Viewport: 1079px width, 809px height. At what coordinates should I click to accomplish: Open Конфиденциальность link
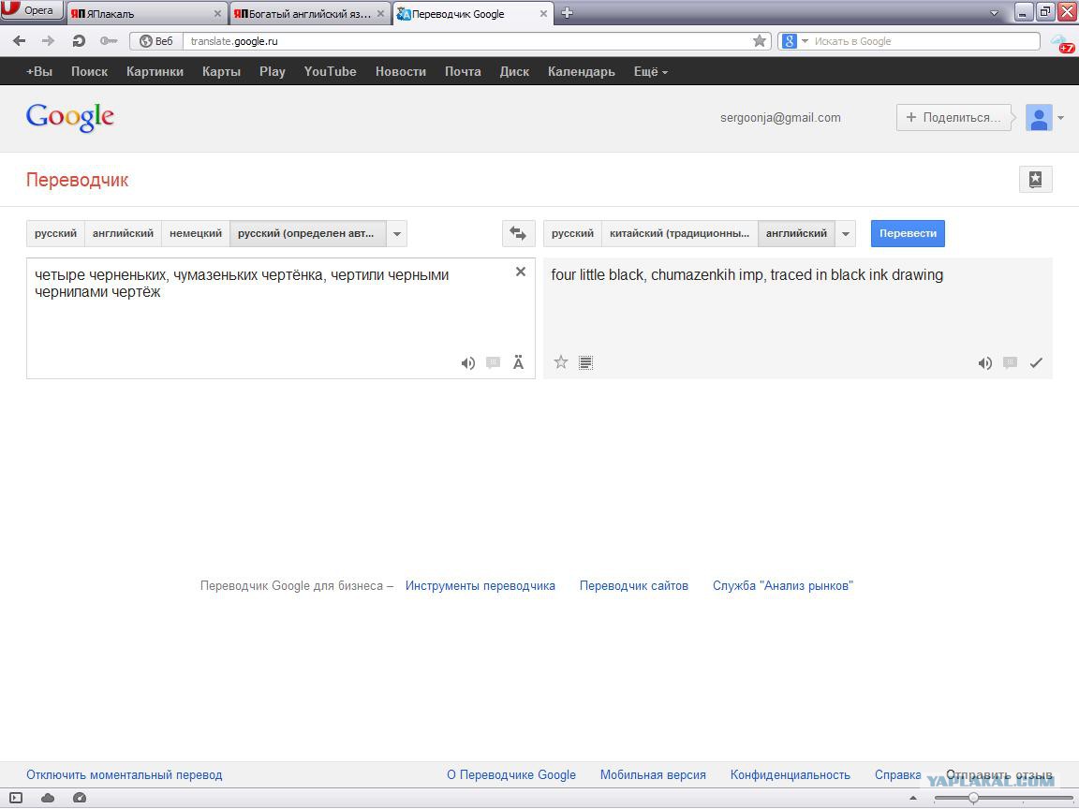(790, 774)
